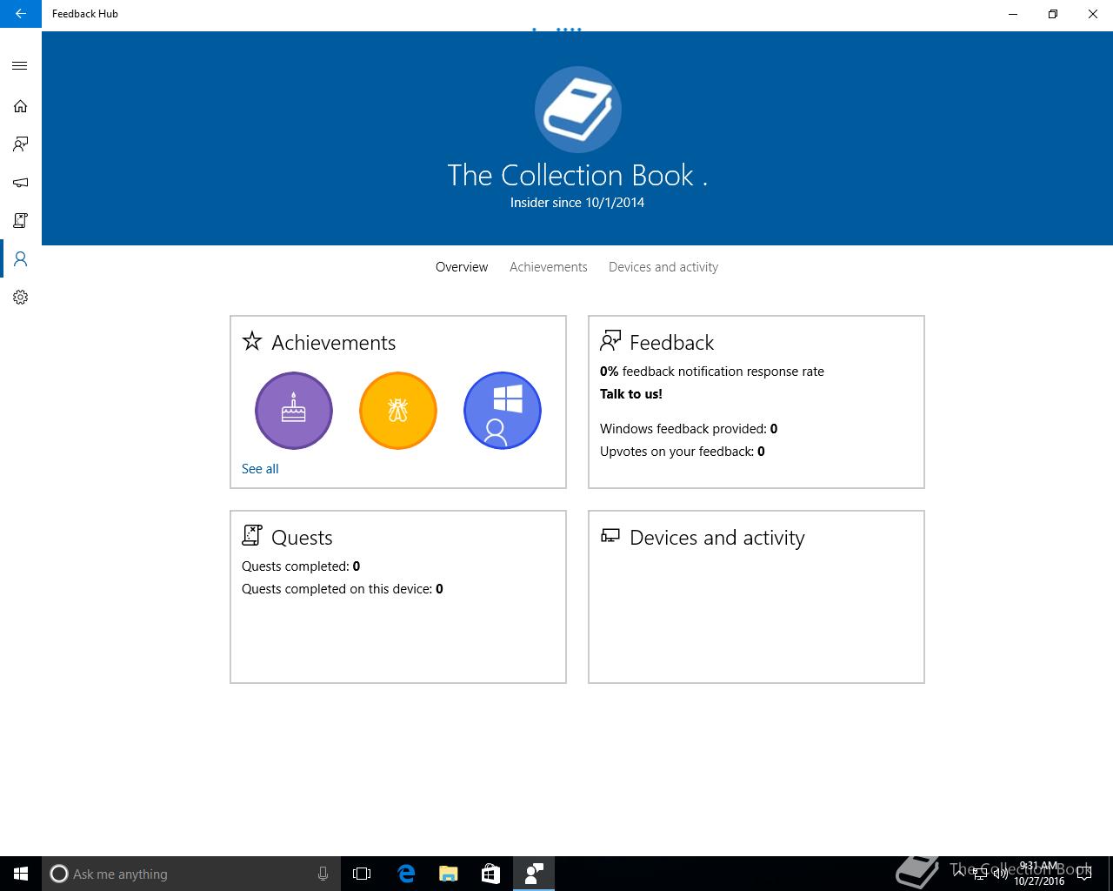Click Devices and activity card heading
The image size is (1113, 891).
point(717,538)
